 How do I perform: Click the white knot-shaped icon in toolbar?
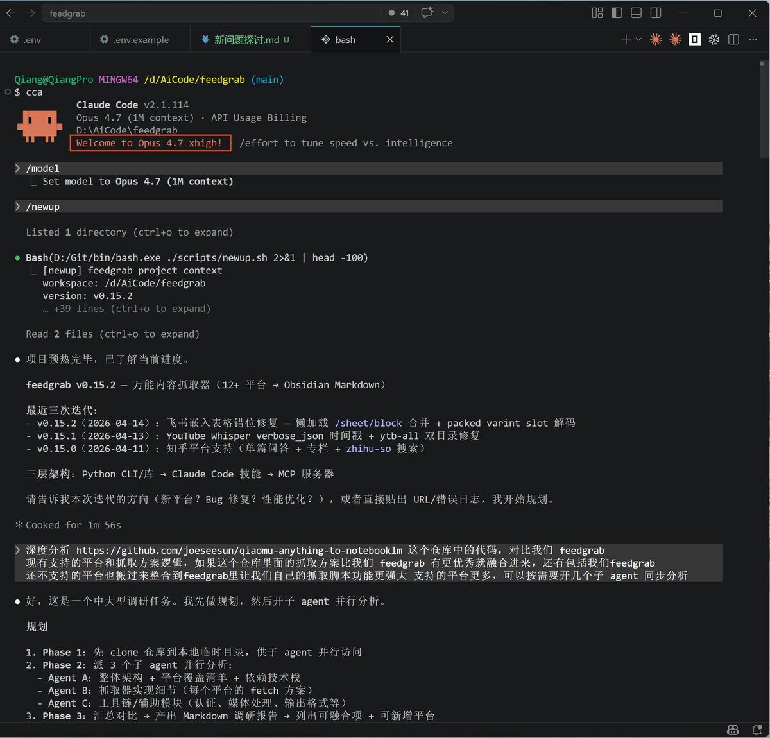point(714,40)
